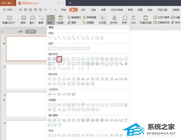The image size is (181, 140).
Task: Select slide 3 thumbnail
Action: pos(26,105)
